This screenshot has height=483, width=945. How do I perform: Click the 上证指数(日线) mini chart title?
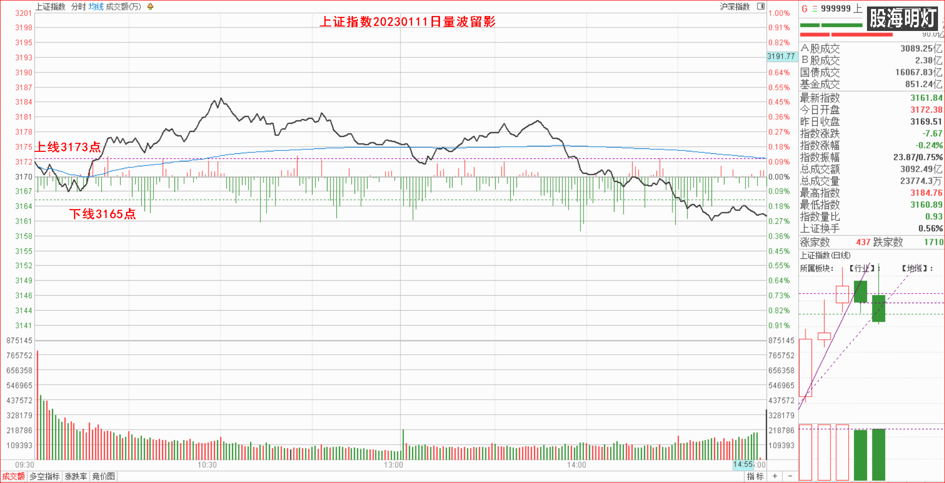825,255
